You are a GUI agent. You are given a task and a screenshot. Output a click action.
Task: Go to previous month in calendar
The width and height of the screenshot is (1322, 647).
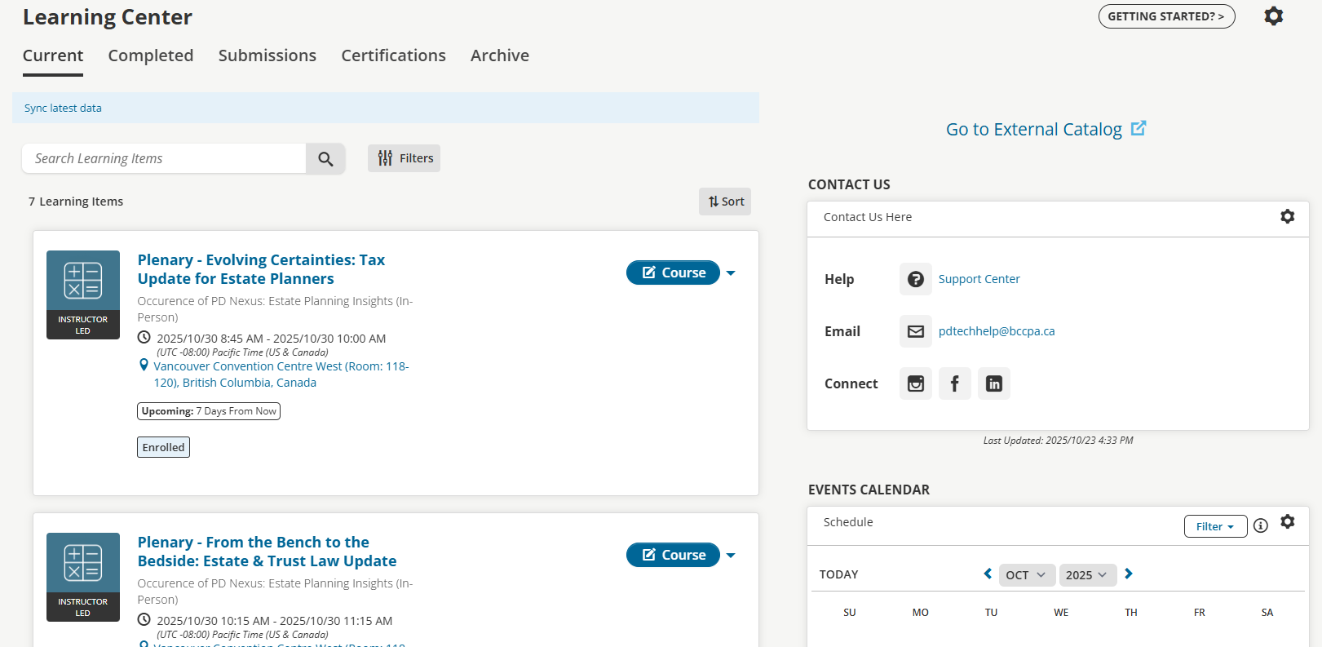(988, 574)
